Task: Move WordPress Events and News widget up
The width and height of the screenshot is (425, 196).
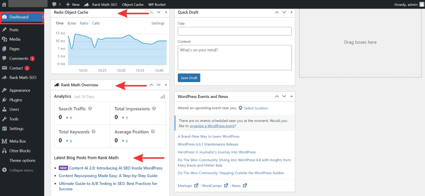Action: 277,96
